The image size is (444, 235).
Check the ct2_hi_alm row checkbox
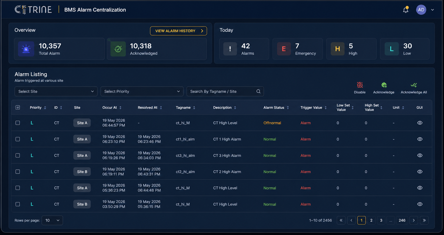click(18, 172)
